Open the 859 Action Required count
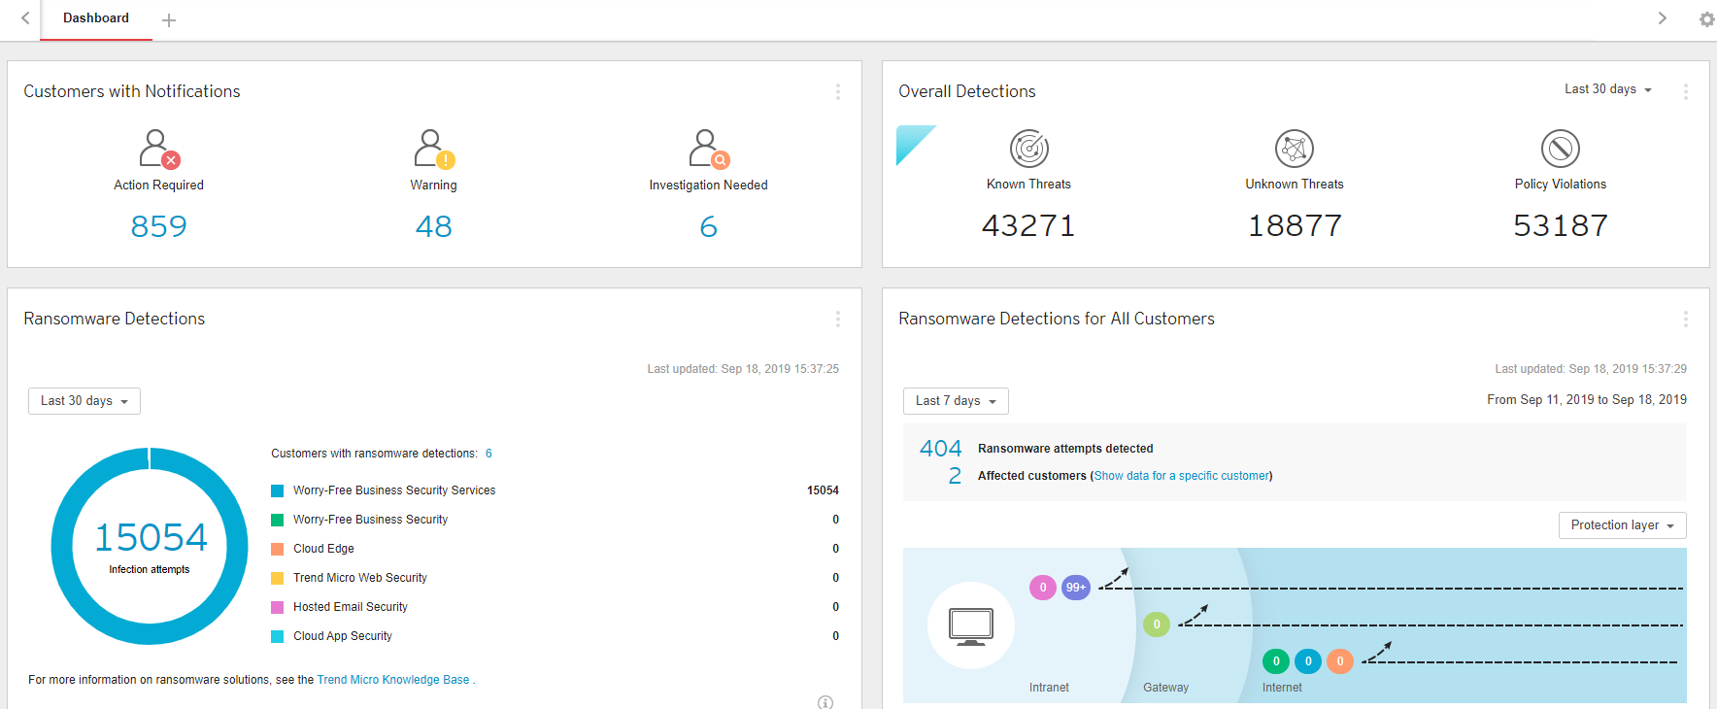 [158, 226]
